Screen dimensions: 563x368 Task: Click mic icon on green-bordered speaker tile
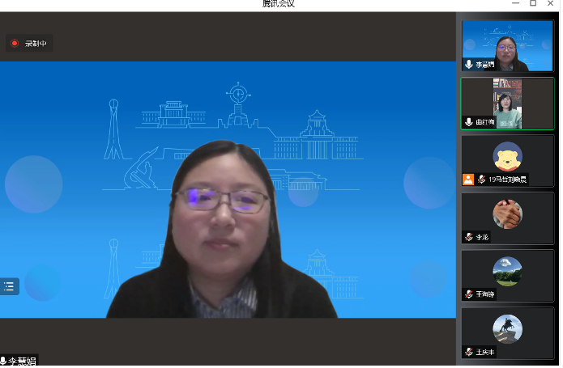click(468, 122)
